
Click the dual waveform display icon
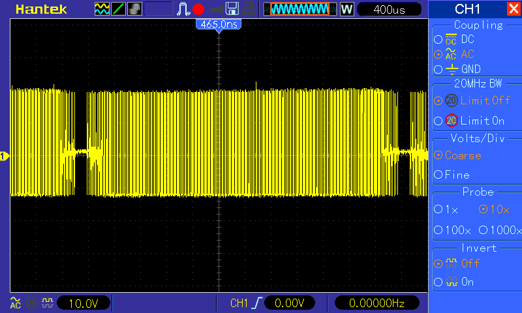point(102,9)
